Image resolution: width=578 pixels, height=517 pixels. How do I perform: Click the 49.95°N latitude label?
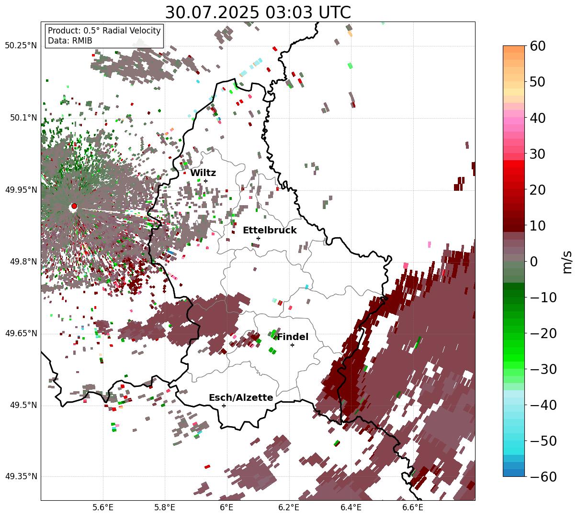(21, 190)
